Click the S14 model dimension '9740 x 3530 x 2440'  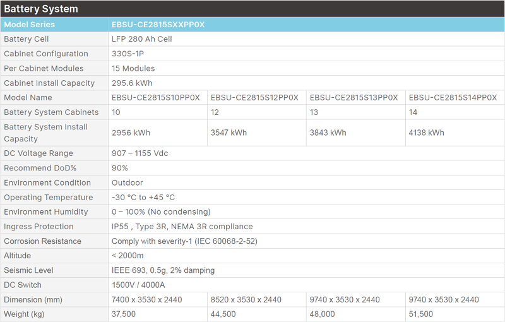click(x=444, y=300)
